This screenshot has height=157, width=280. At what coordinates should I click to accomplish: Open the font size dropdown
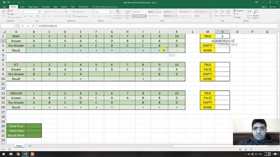click(x=45, y=12)
